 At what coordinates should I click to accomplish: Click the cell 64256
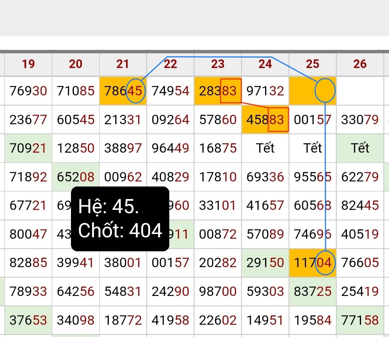click(x=76, y=291)
